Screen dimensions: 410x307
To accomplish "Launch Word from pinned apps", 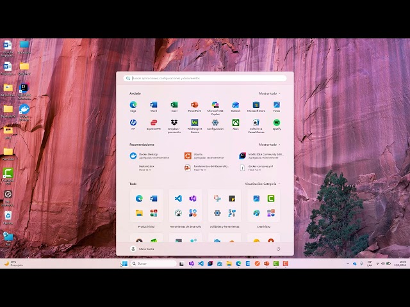I will click(154, 107).
